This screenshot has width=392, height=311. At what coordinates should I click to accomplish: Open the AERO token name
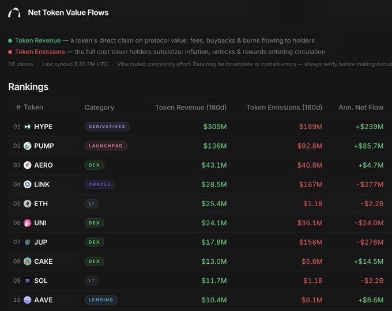click(x=43, y=165)
